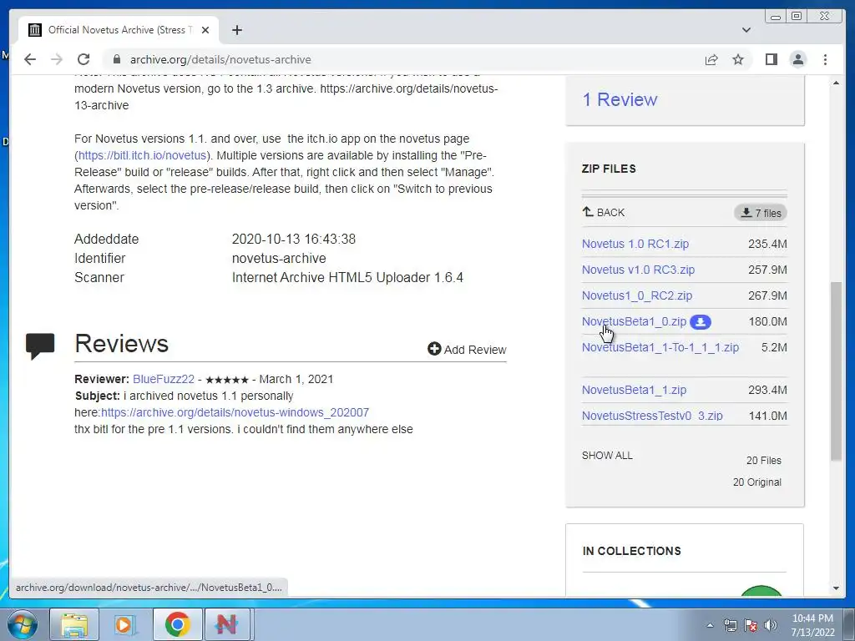Image resolution: width=855 pixels, height=641 pixels.
Task: Download NovetusBeta1_1.zip
Action: point(635,390)
